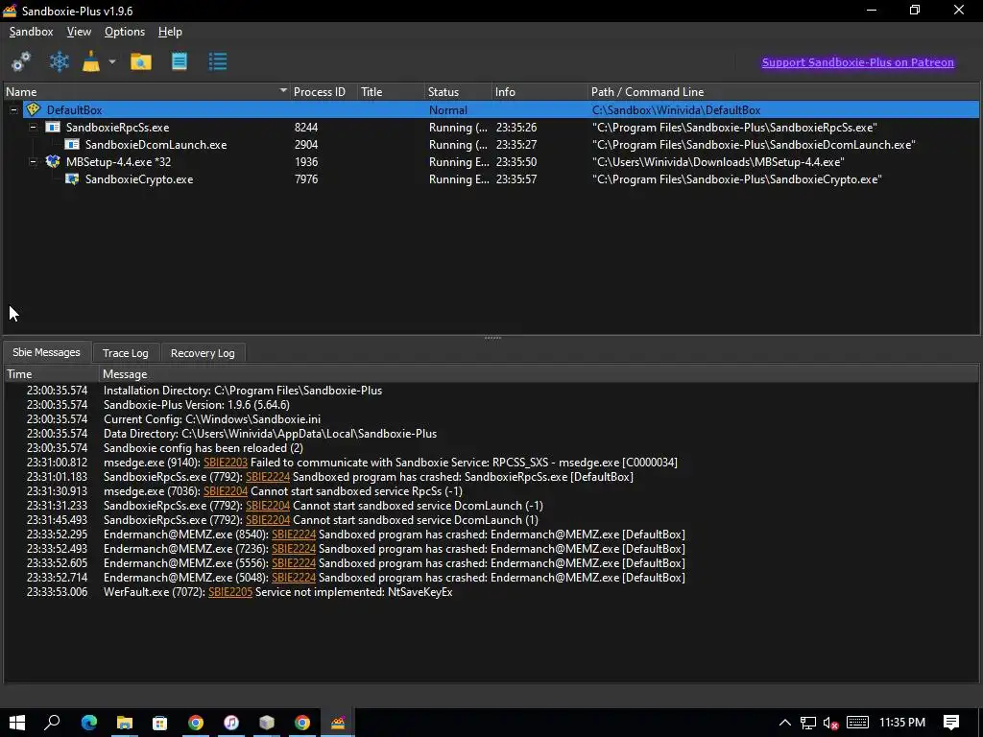Open the cleanup broom dropdown arrow

click(112, 61)
